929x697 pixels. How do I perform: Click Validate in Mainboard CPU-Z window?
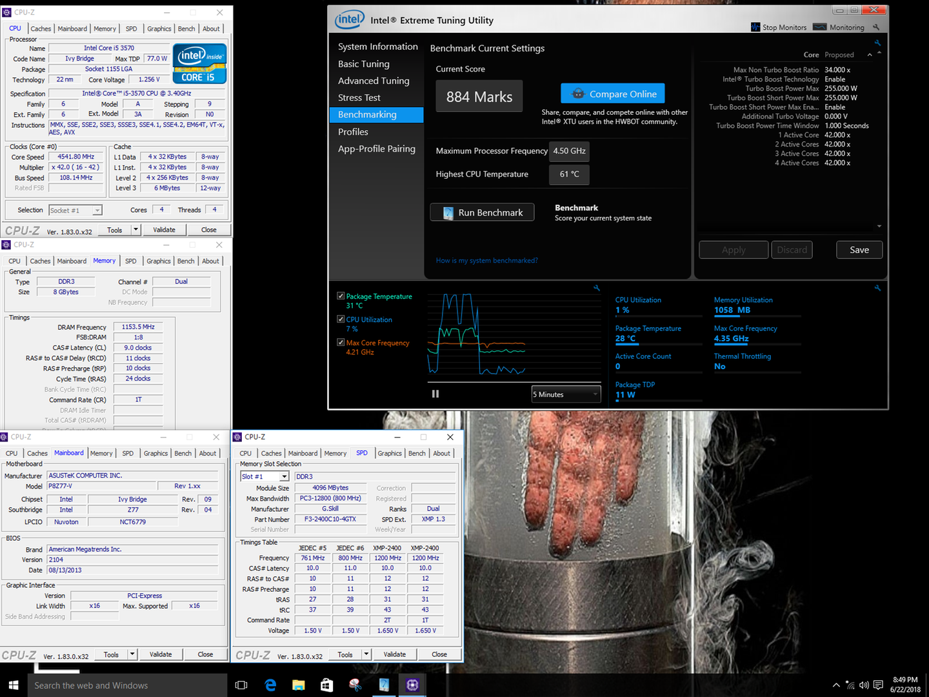click(x=161, y=654)
